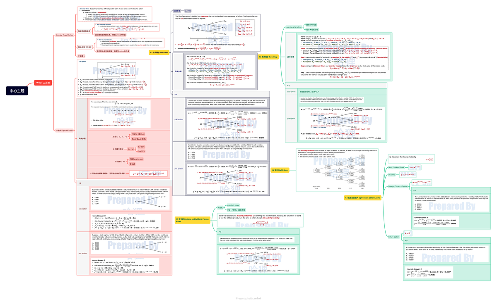This screenshot has width=497, height=302.
Task: Click the Non- Dividend Stock branch
Action: tap(396, 167)
